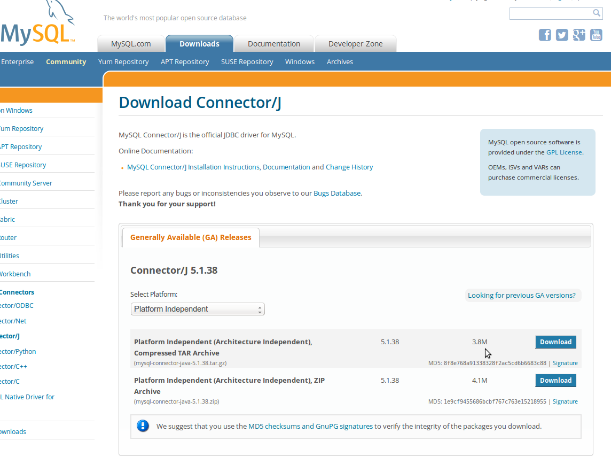Click the Google+ social icon
Viewport: 611px width, 464px height.
pyautogui.click(x=579, y=35)
